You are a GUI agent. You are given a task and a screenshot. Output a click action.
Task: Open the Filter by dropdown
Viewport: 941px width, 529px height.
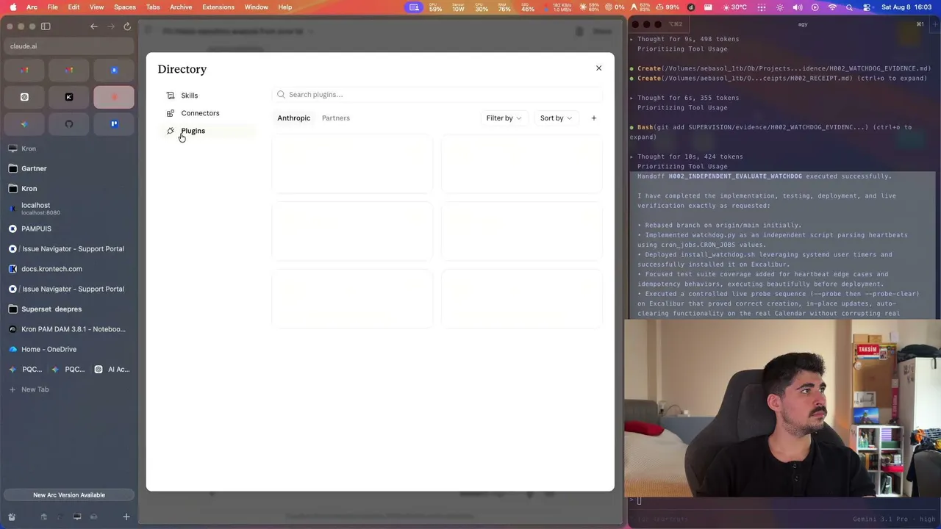pos(504,118)
